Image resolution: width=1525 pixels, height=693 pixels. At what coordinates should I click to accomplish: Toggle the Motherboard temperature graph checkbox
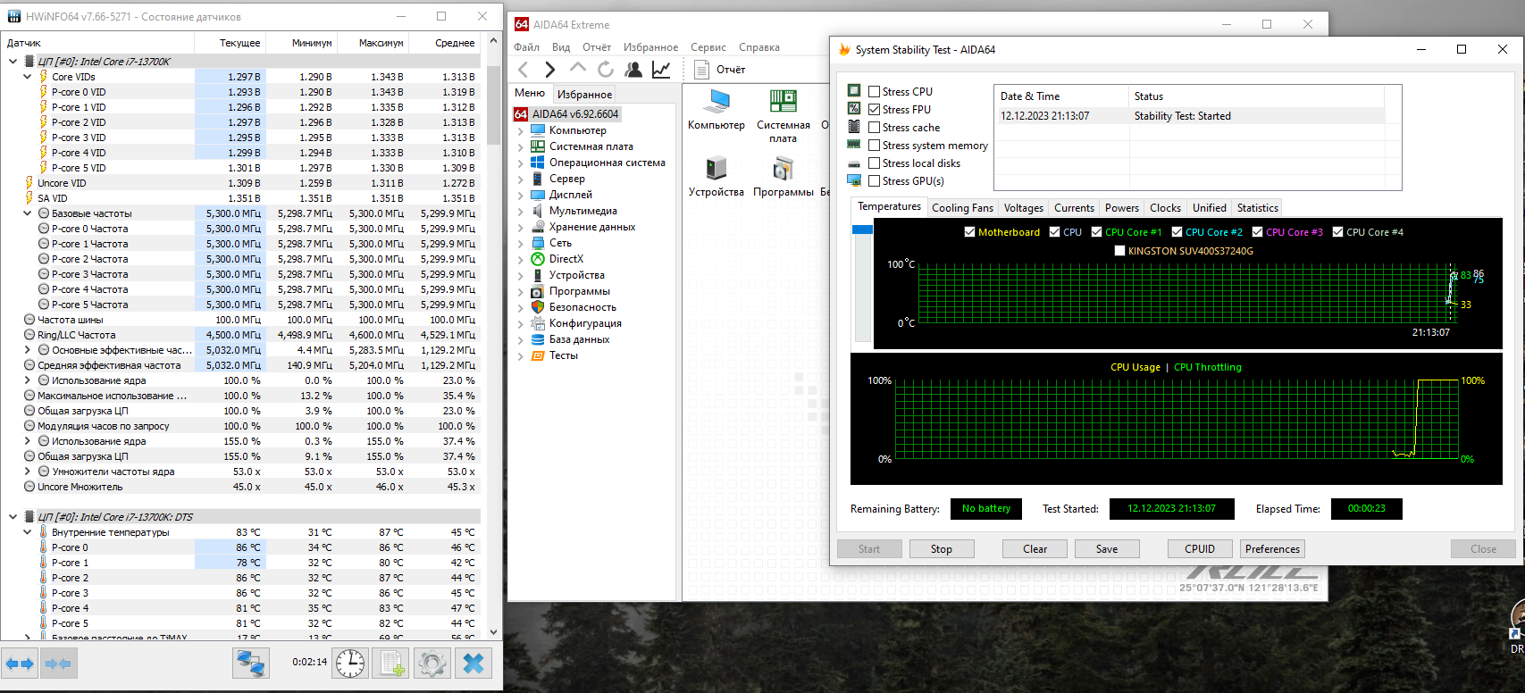pyautogui.click(x=970, y=232)
